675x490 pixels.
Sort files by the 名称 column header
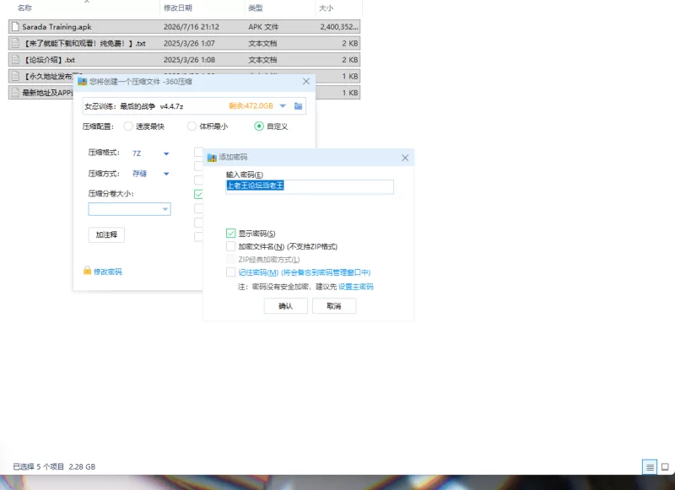[25, 8]
